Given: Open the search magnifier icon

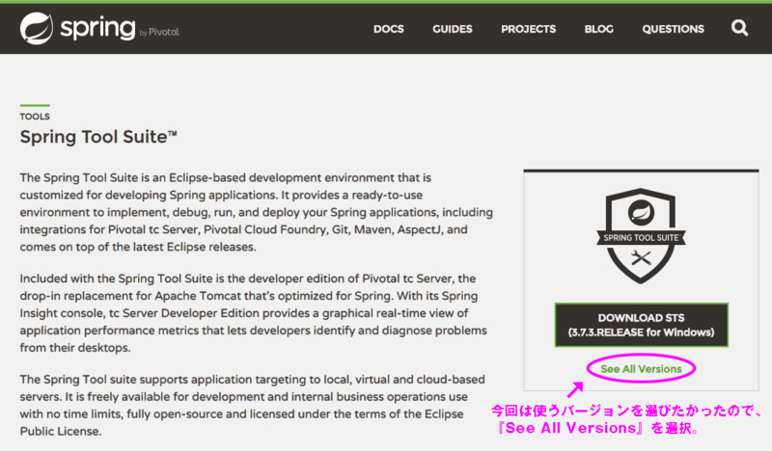Looking at the screenshot, I should 739,28.
